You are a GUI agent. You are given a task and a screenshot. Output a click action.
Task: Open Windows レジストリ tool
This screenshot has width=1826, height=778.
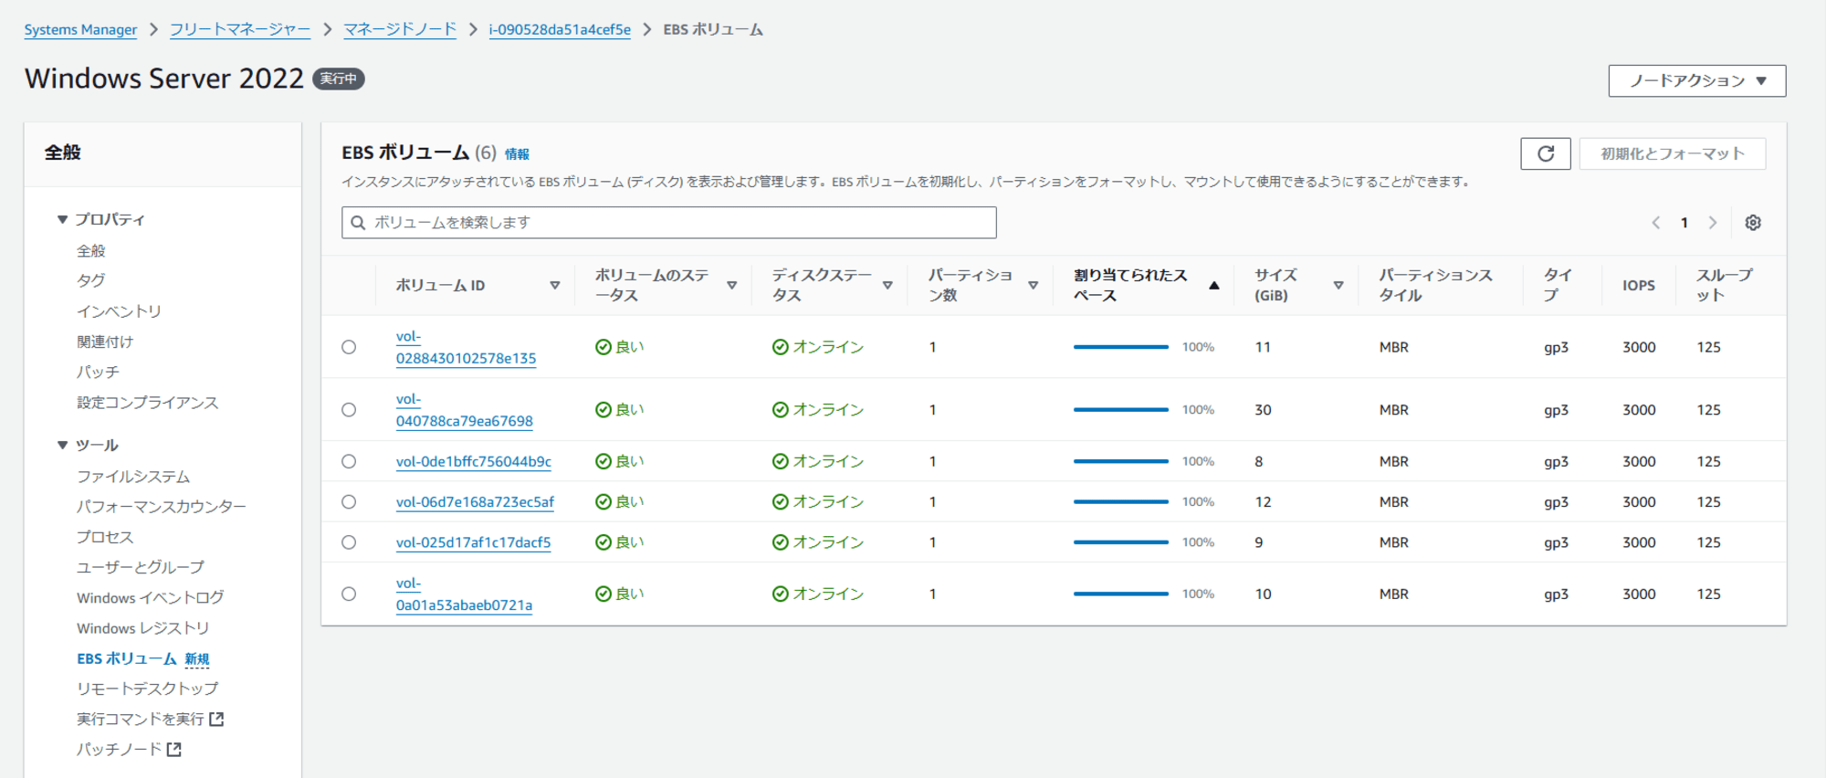(x=143, y=628)
